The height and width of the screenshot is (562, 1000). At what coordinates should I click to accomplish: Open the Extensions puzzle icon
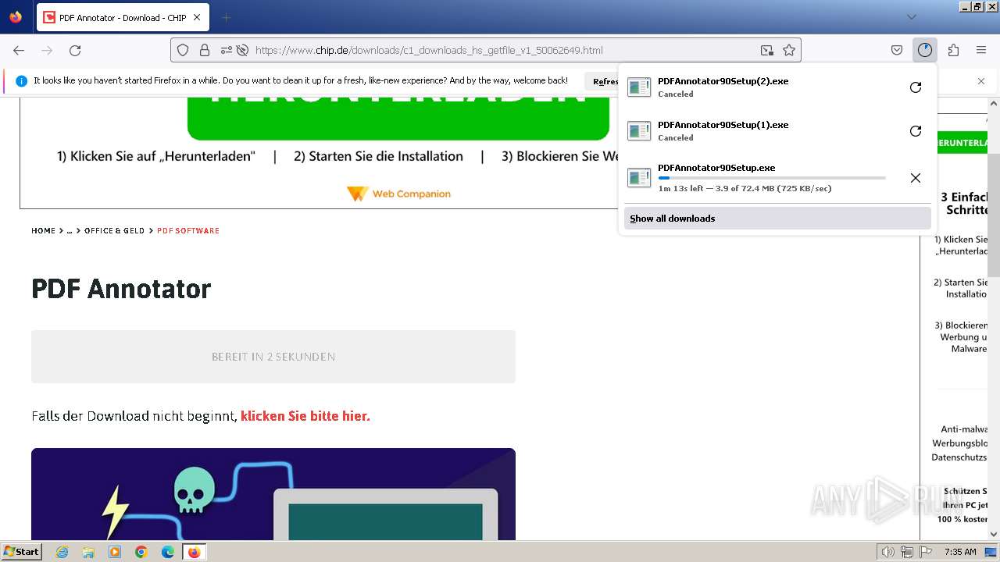tap(953, 50)
